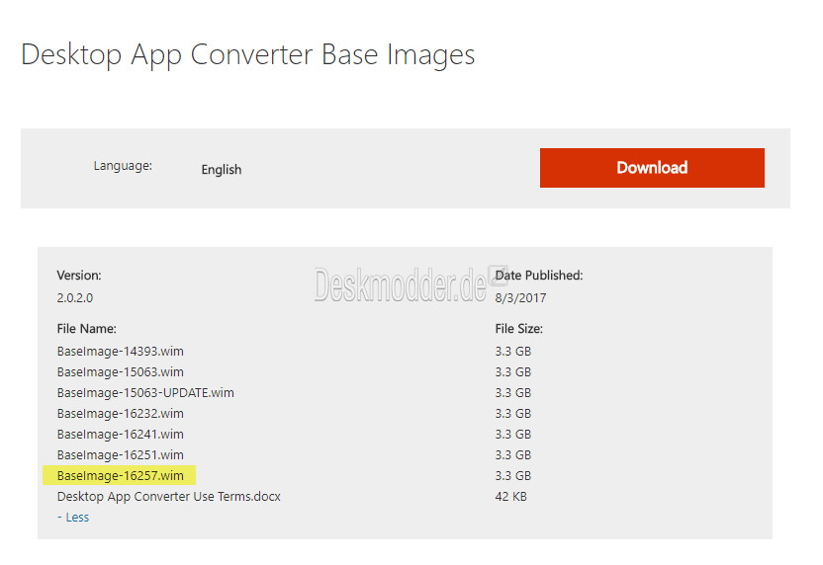The width and height of the screenshot is (823, 565).
Task: Click file name BaseImage-16241.wim
Action: [x=121, y=435]
